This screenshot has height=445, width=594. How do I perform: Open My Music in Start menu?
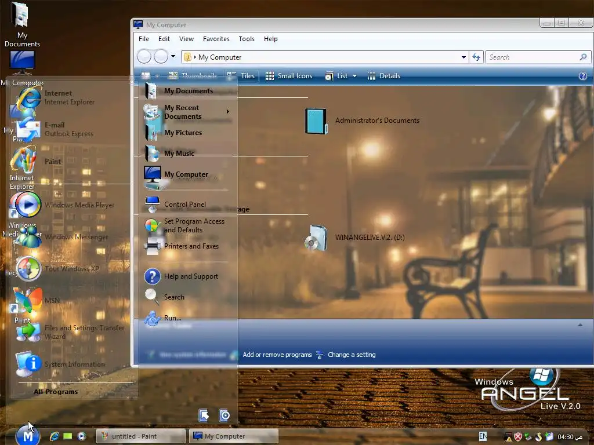click(x=170, y=153)
